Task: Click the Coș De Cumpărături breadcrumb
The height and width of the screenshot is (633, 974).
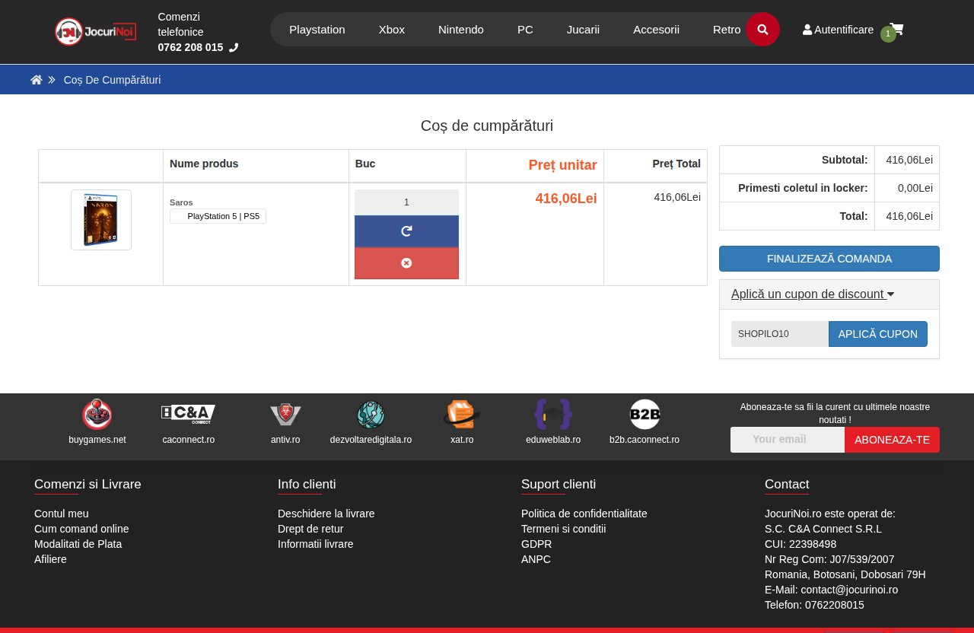Action: pyautogui.click(x=112, y=80)
